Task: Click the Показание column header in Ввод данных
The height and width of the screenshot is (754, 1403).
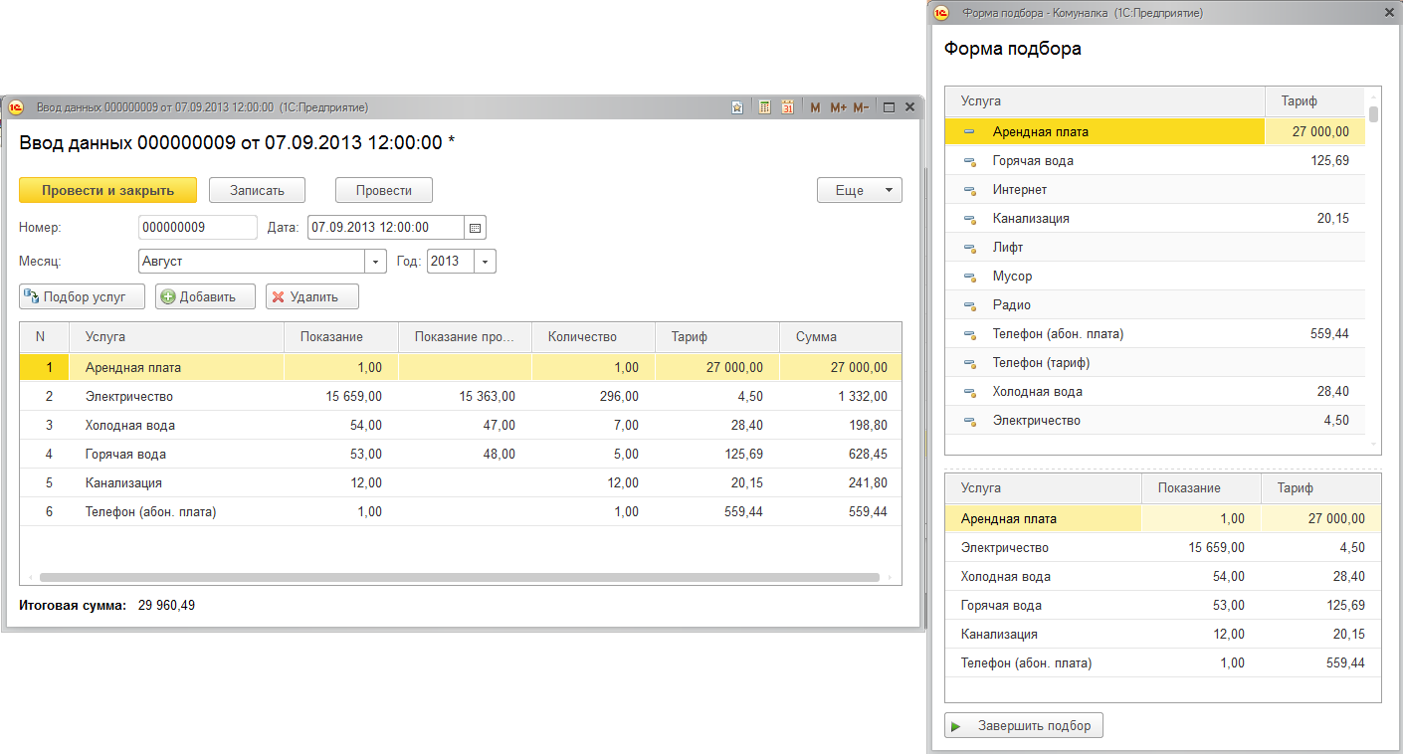Action: click(341, 337)
